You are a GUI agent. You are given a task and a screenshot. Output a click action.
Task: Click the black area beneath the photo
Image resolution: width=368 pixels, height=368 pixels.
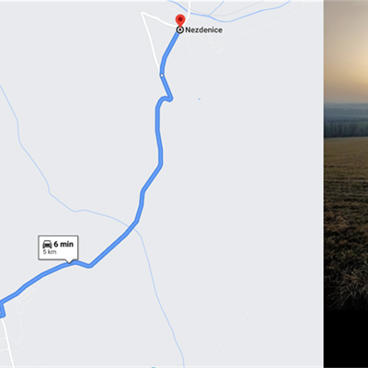(346, 339)
